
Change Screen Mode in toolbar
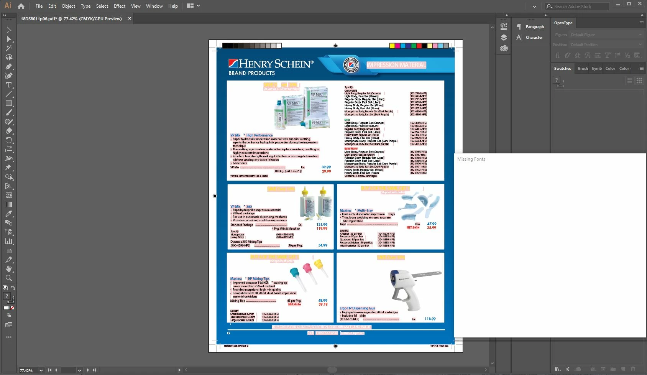[x=9, y=325]
